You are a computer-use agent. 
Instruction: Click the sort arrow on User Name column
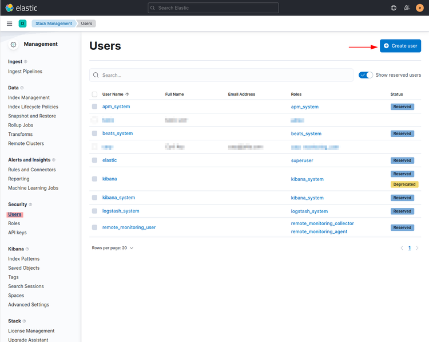(127, 95)
